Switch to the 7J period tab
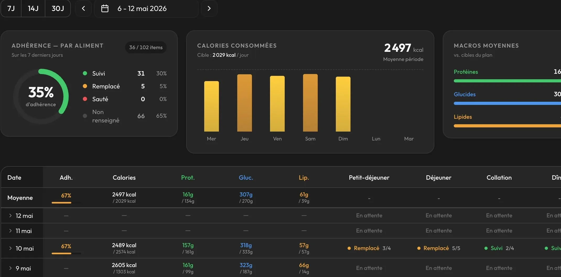 [x=11, y=8]
